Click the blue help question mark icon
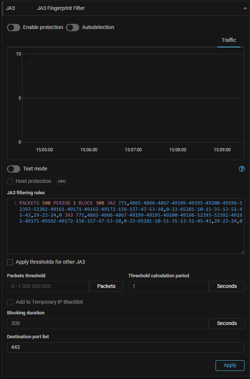250x379 pixels. pos(242,169)
